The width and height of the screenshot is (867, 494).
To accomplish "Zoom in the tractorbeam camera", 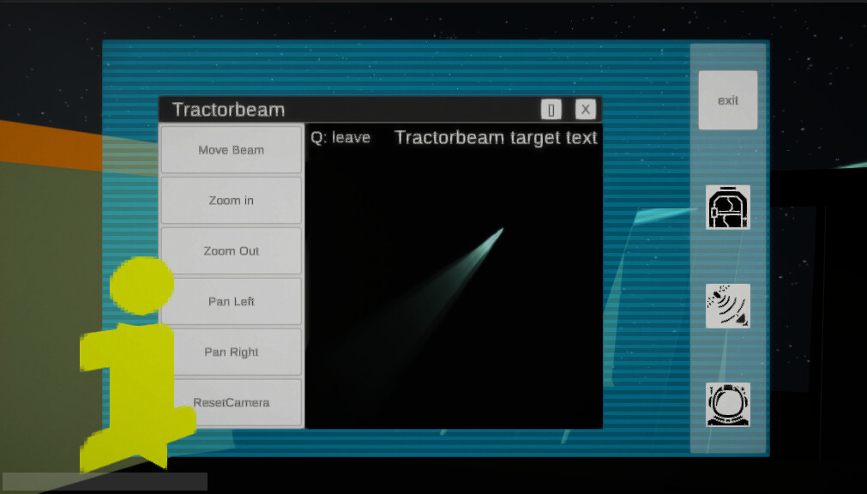I will point(232,201).
